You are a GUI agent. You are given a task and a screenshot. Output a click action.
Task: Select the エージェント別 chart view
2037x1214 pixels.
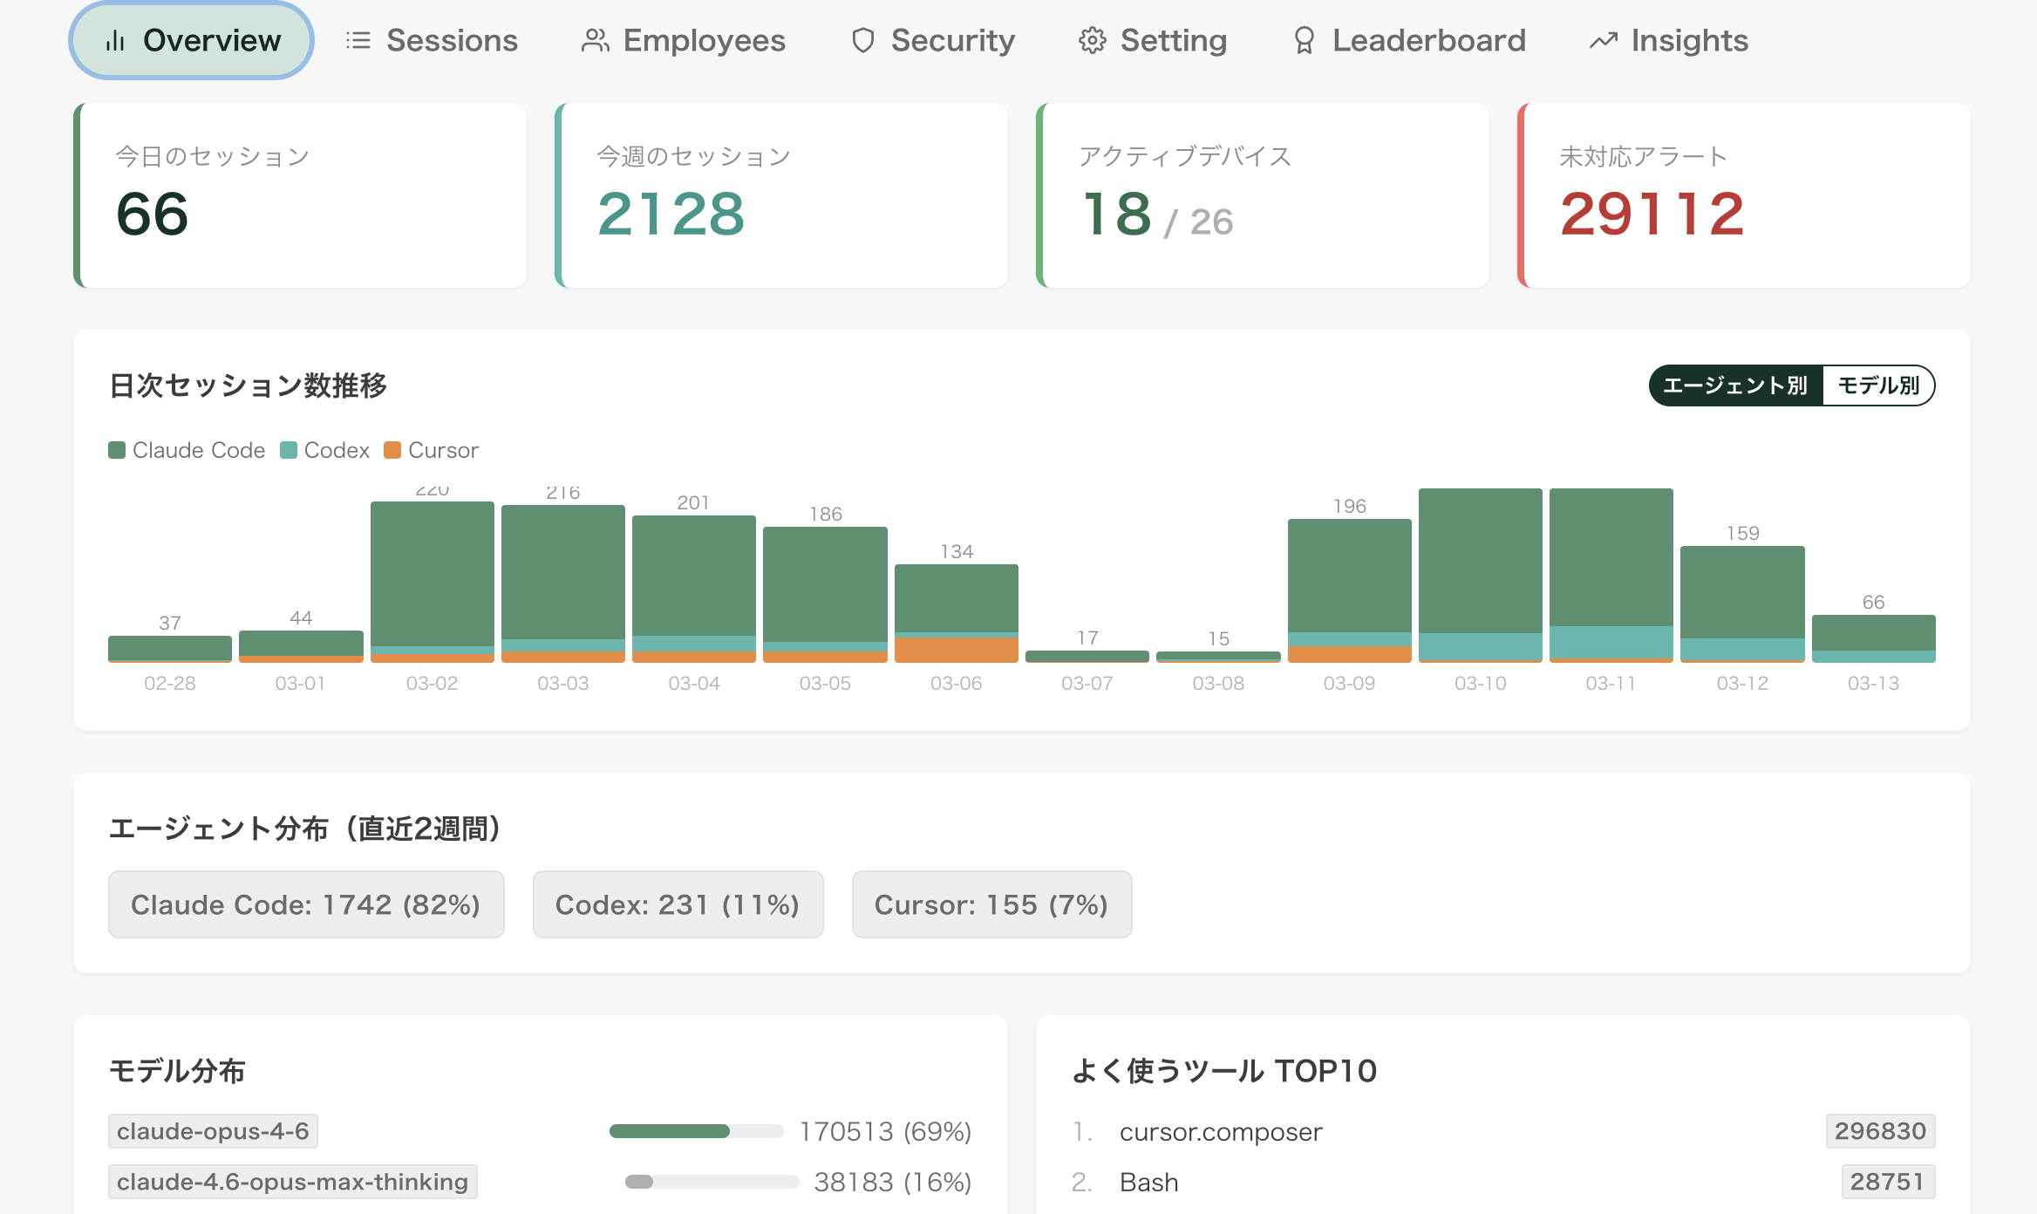pos(1735,384)
